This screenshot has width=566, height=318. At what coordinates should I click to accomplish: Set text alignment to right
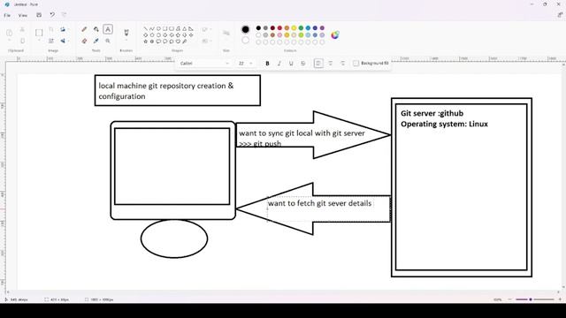342,64
